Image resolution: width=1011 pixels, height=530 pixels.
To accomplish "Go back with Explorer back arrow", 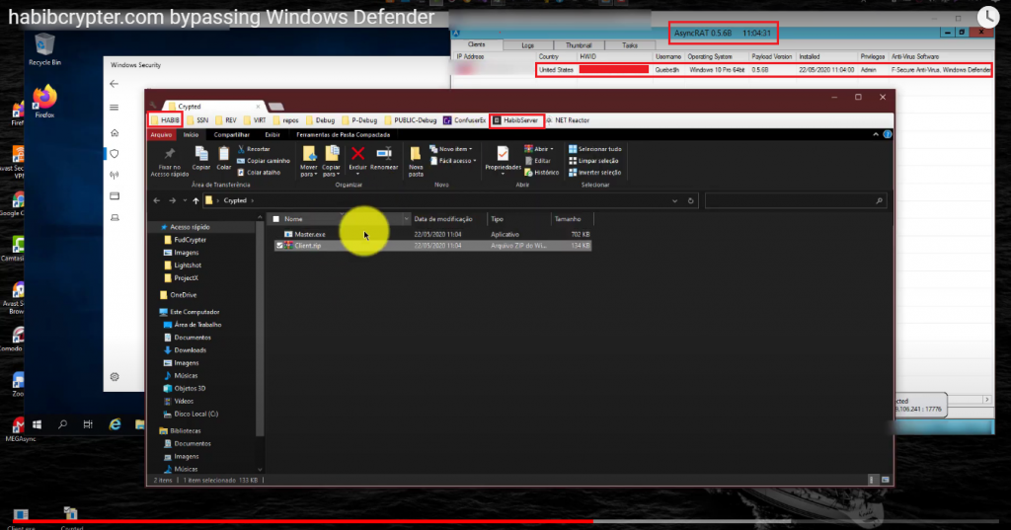I will tap(157, 200).
